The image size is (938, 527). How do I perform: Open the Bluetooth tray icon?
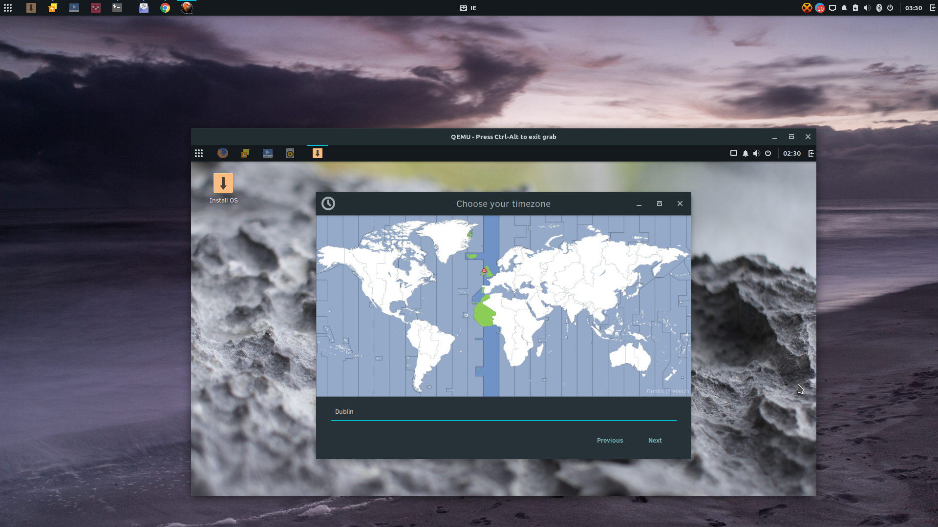tap(879, 8)
